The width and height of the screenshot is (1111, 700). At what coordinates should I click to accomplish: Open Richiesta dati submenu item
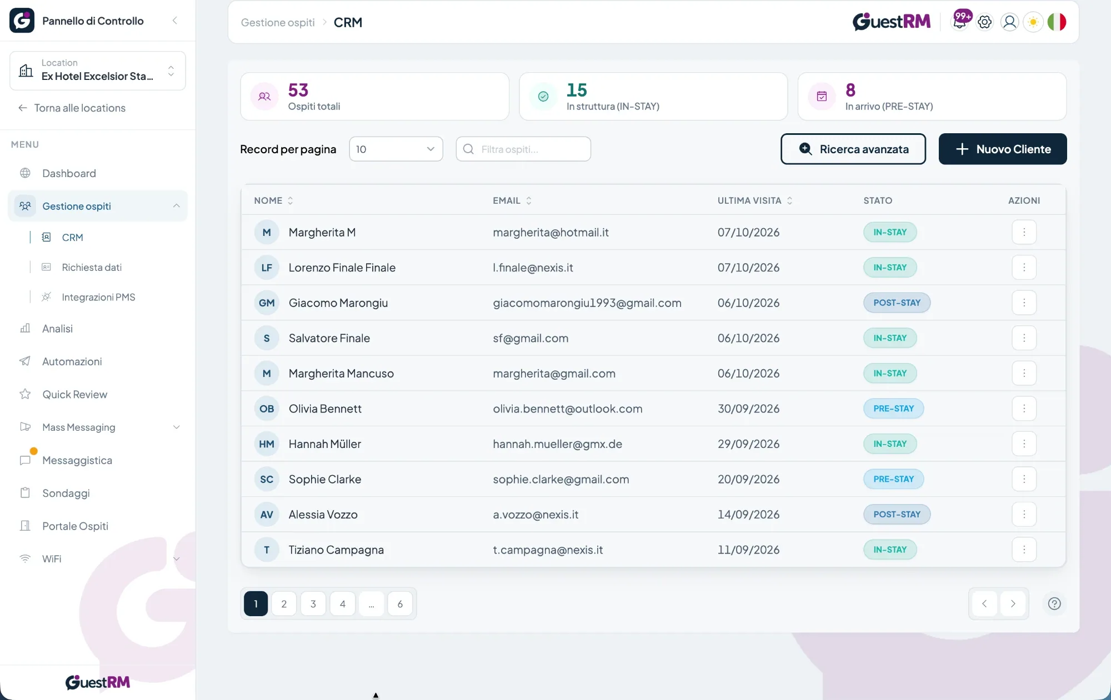(x=92, y=268)
